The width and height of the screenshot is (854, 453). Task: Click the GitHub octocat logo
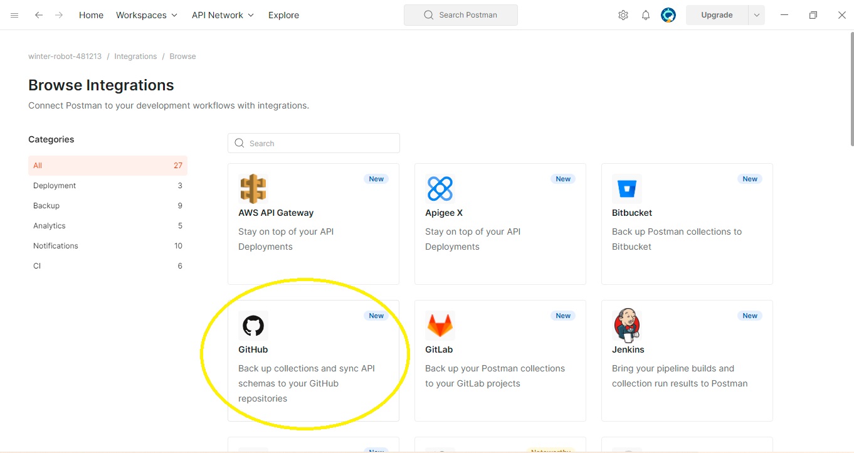253,326
